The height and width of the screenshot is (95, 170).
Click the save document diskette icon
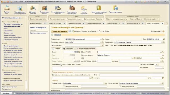coord(70,31)
